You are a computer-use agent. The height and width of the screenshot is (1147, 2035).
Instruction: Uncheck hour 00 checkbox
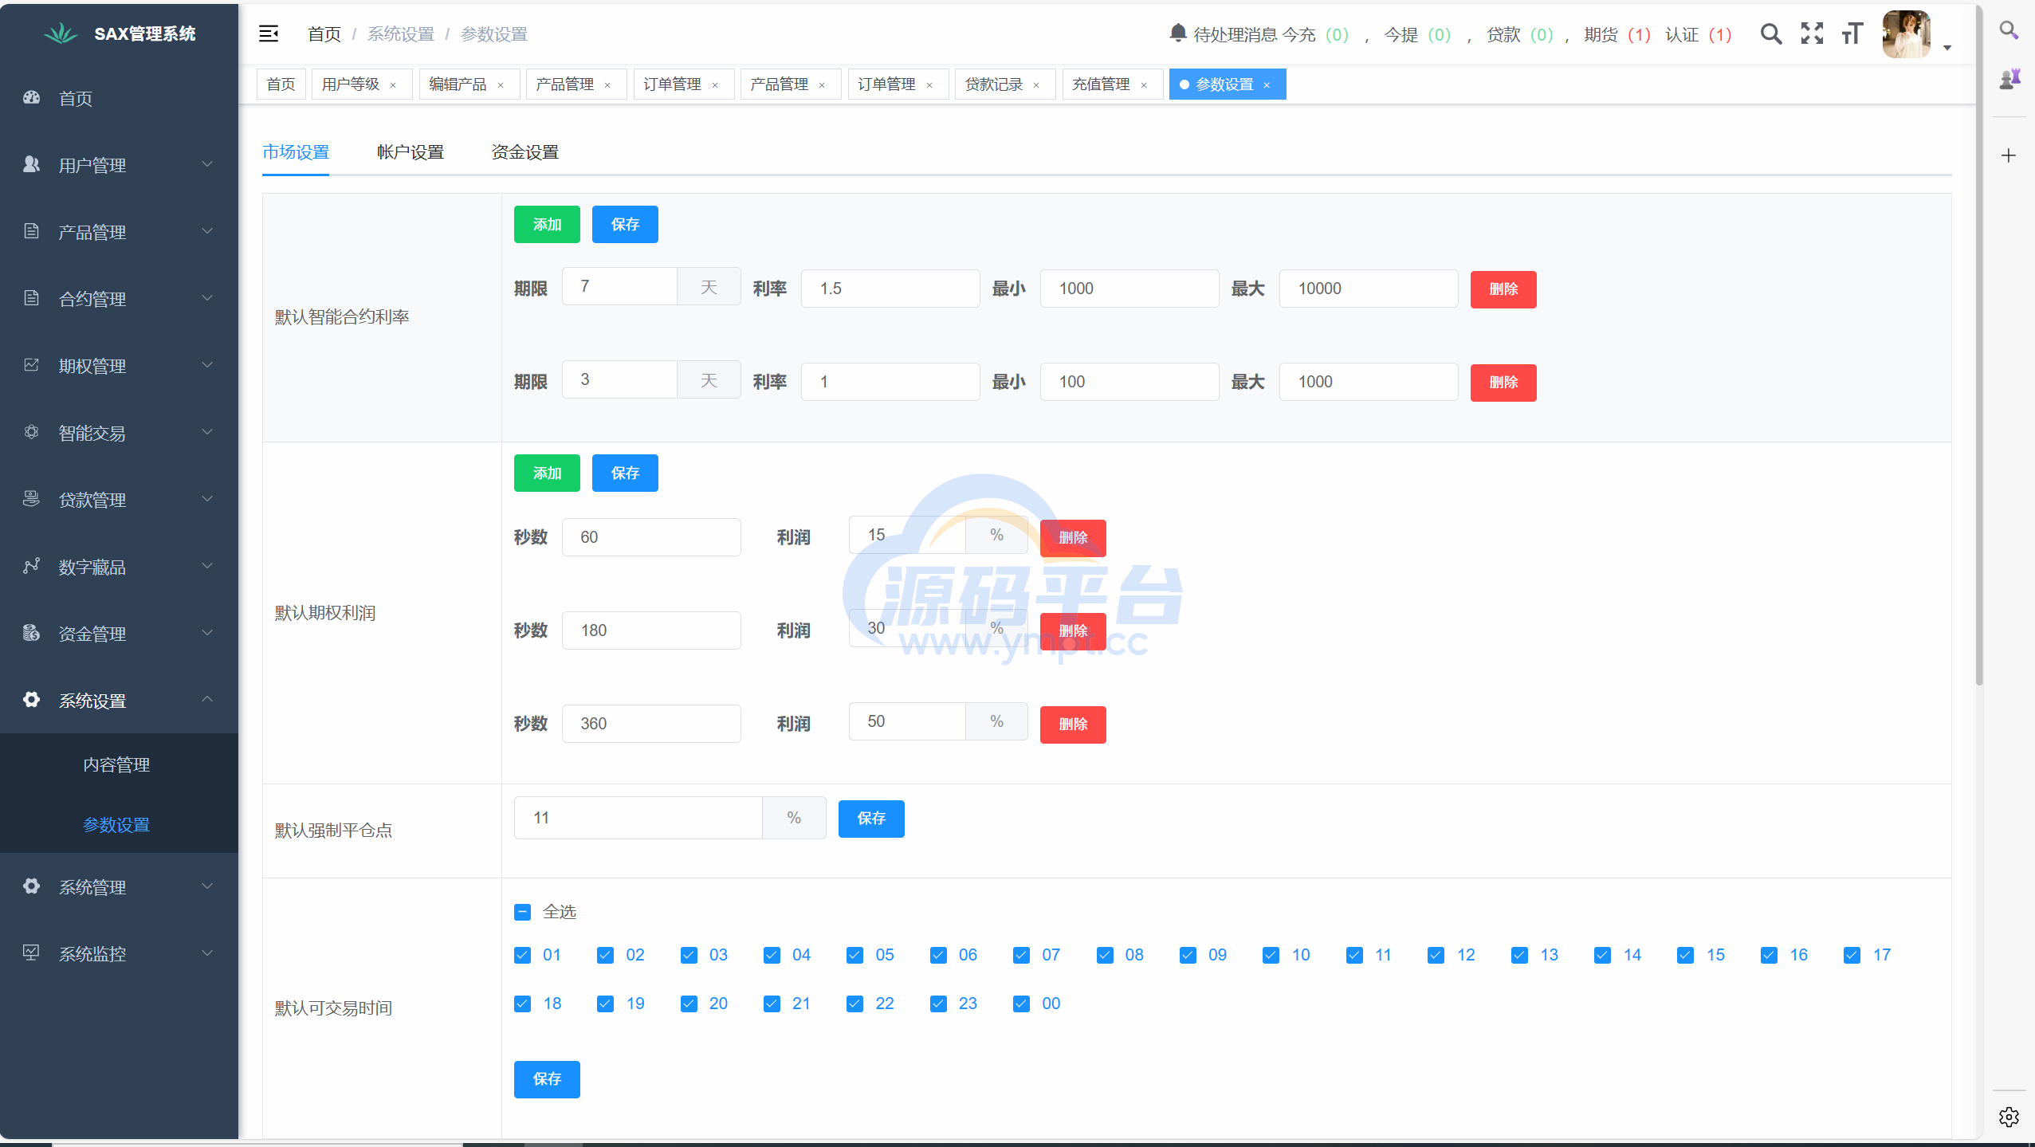pyautogui.click(x=1022, y=1004)
